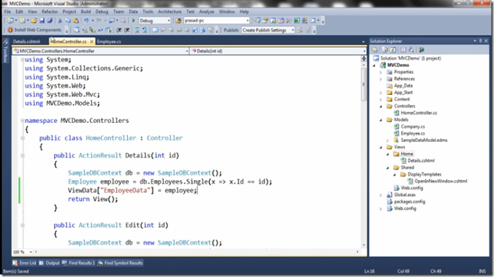494x277 pixels.
Task: Click the ASP.NET Configuration icon in Solution Explorer
Action: [422, 49]
